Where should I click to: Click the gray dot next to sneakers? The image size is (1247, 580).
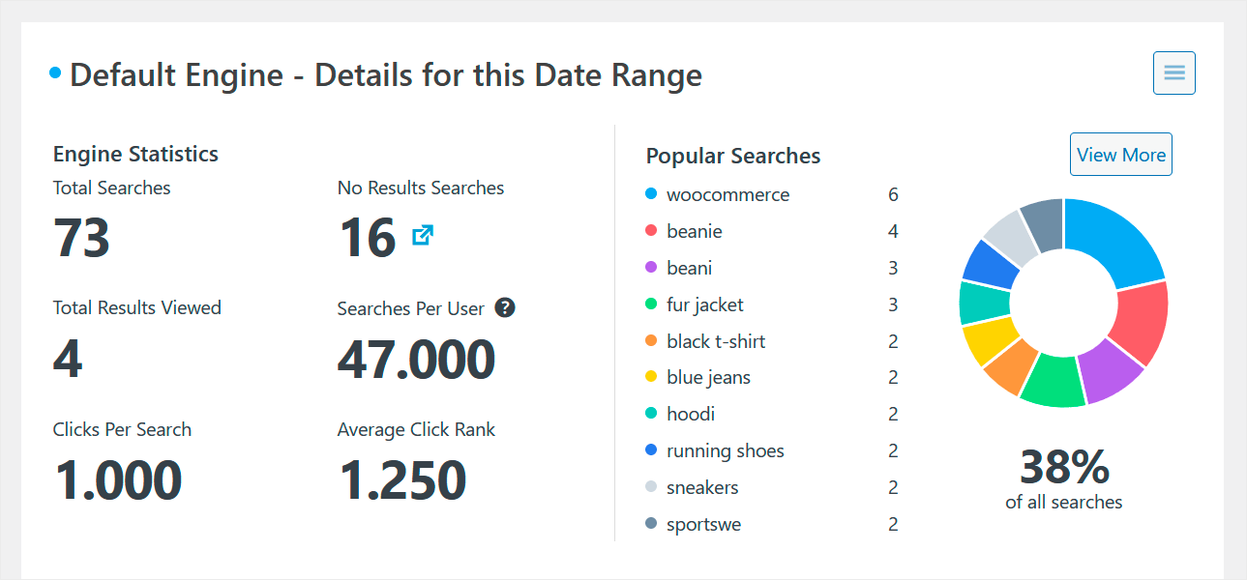[x=651, y=486]
